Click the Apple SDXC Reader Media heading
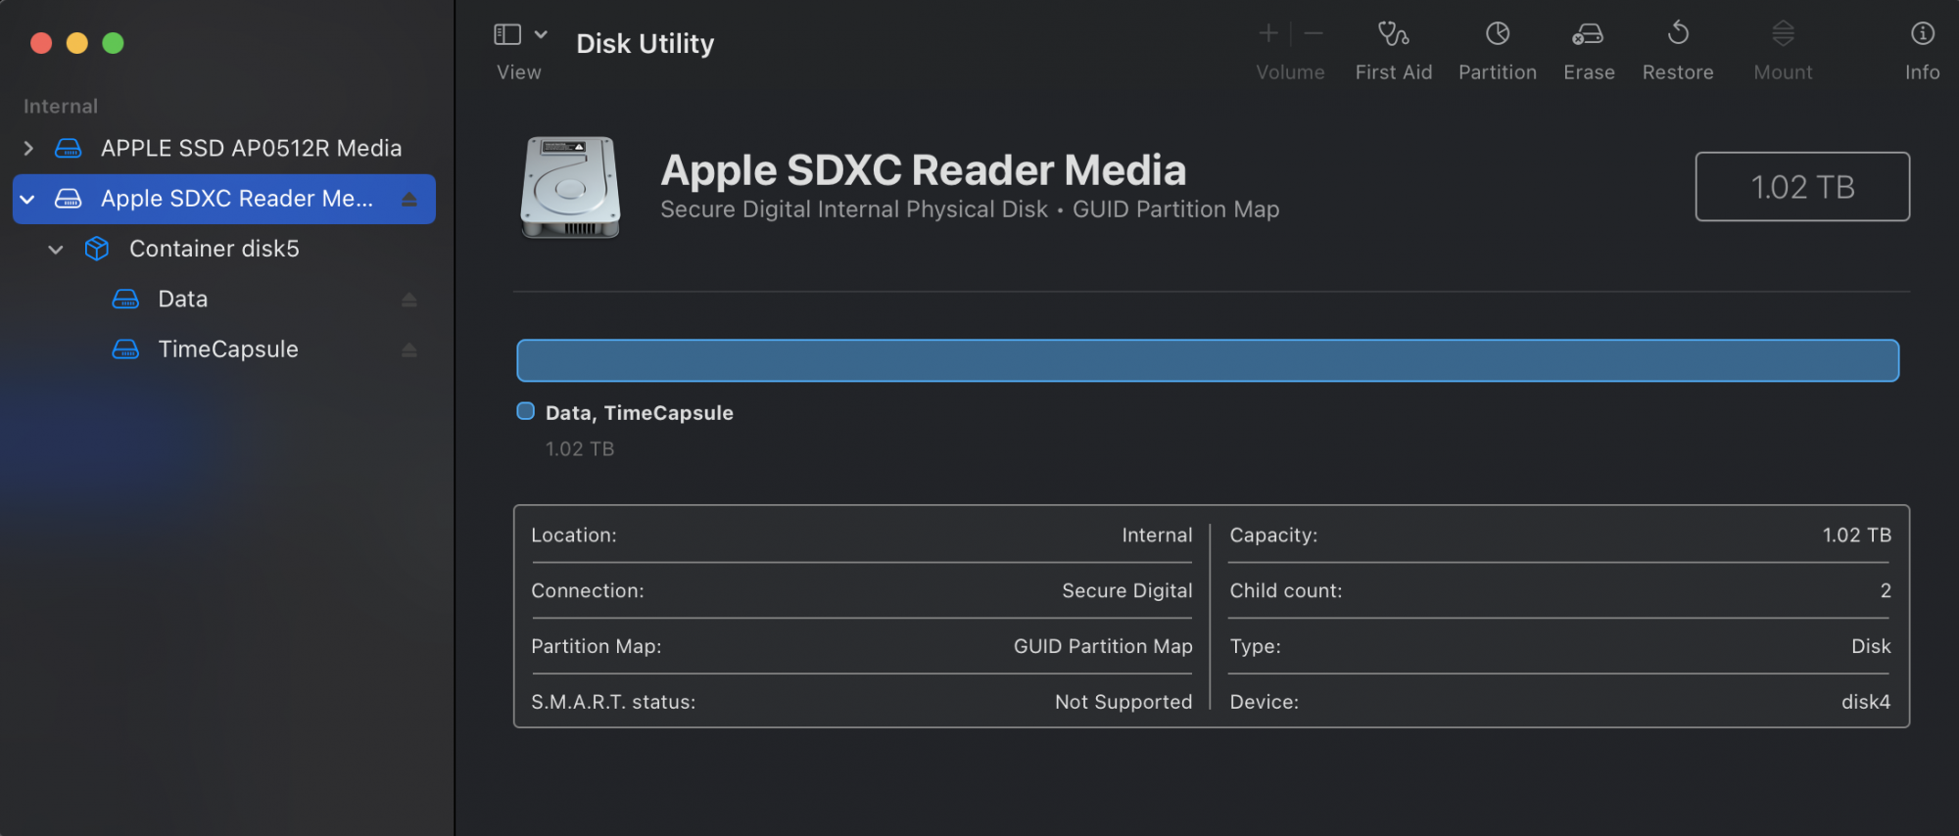The image size is (1959, 836). tap(923, 170)
